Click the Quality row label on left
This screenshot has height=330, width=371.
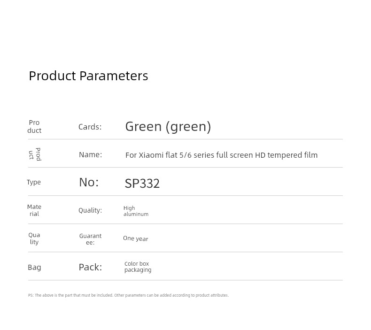tap(34, 238)
